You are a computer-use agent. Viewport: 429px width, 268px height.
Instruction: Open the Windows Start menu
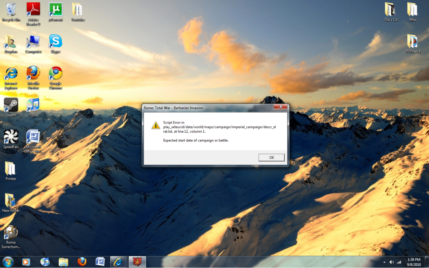8,262
